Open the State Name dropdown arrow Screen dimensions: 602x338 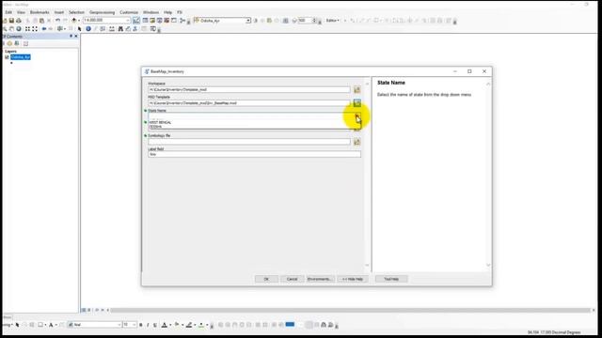pos(357,116)
